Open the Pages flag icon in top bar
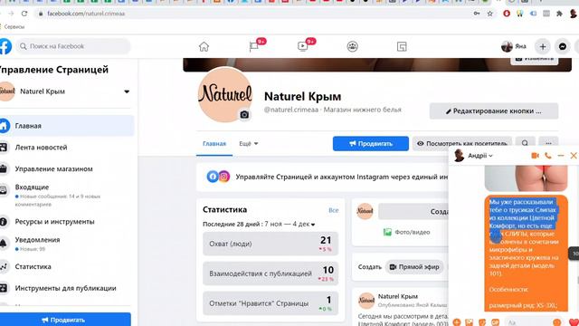Image resolution: width=579 pixels, height=326 pixels. coord(253,46)
